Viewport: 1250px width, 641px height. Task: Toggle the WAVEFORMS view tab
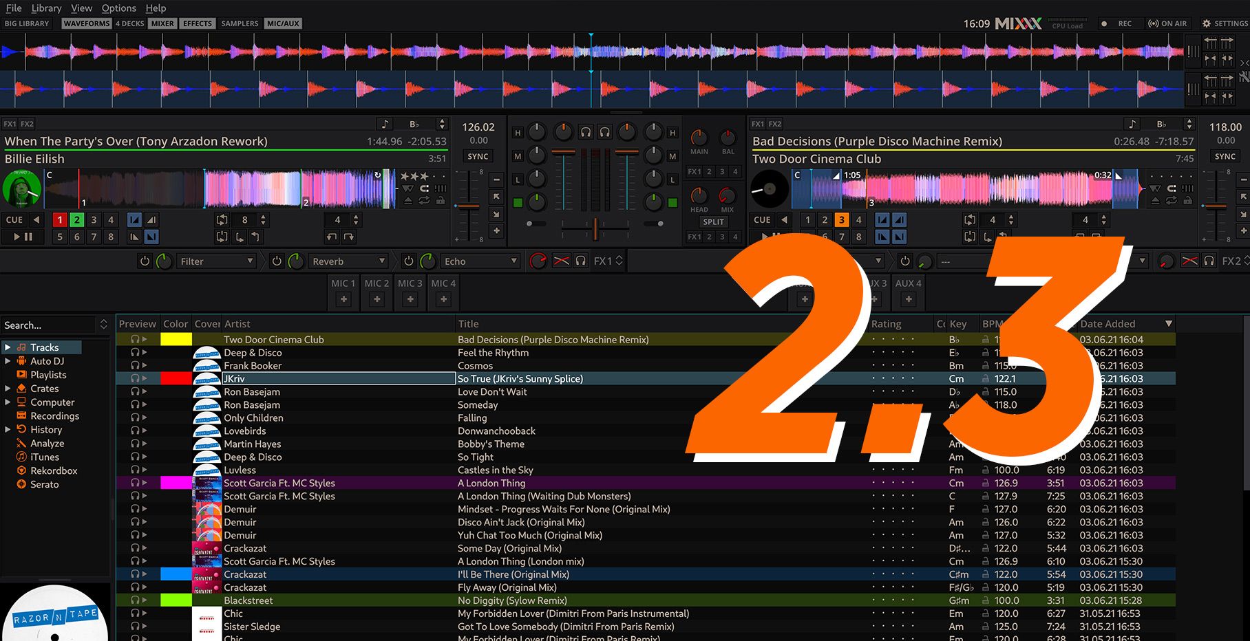click(x=86, y=23)
